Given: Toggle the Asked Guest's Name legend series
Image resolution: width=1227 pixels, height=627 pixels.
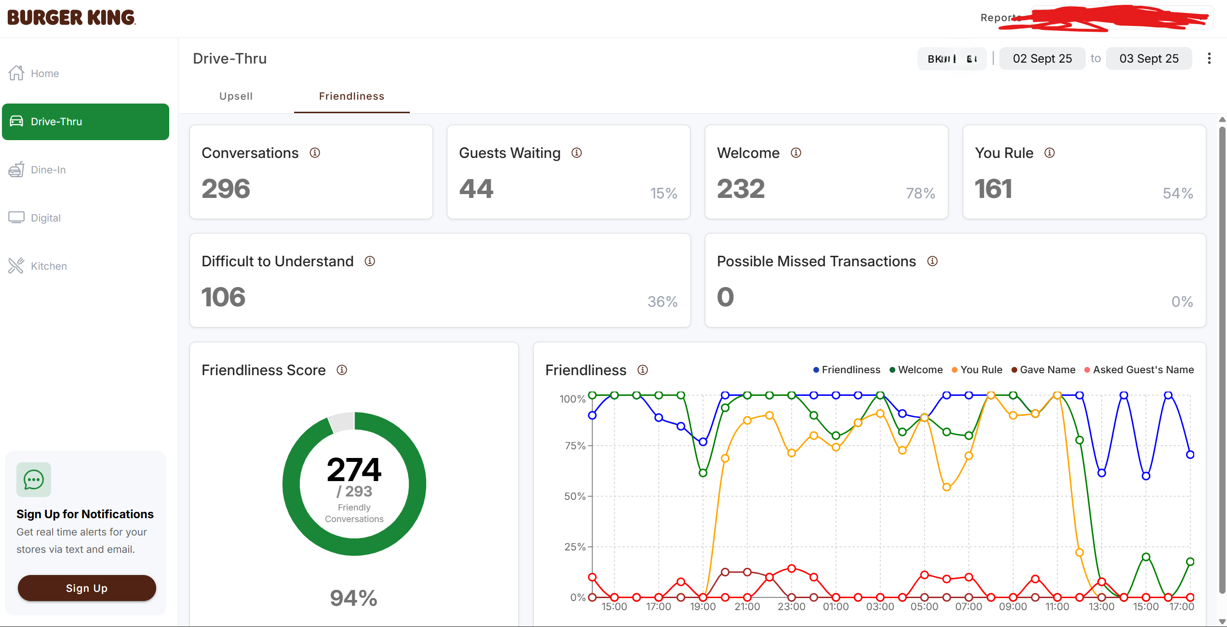Looking at the screenshot, I should tap(1139, 370).
